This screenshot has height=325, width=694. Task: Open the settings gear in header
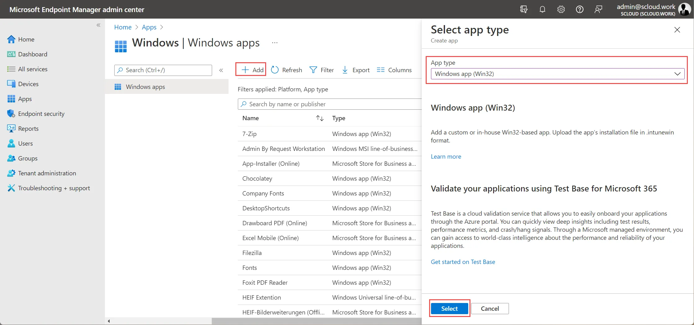click(561, 9)
